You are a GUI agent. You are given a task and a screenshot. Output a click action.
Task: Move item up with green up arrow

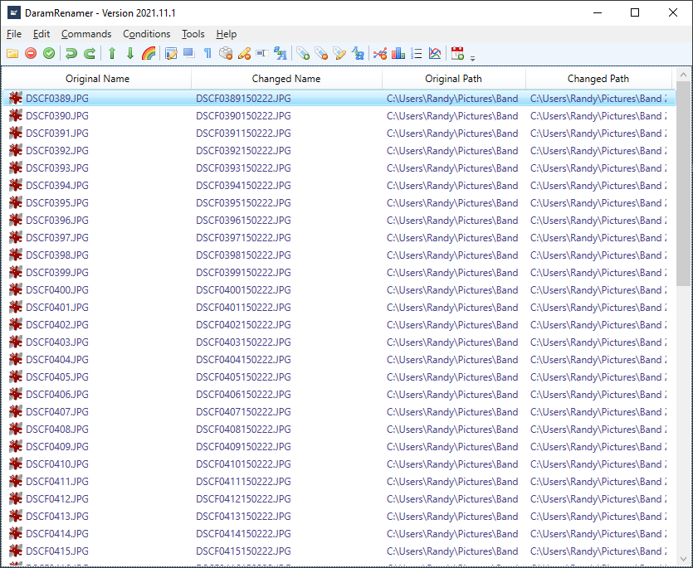pyautogui.click(x=112, y=53)
